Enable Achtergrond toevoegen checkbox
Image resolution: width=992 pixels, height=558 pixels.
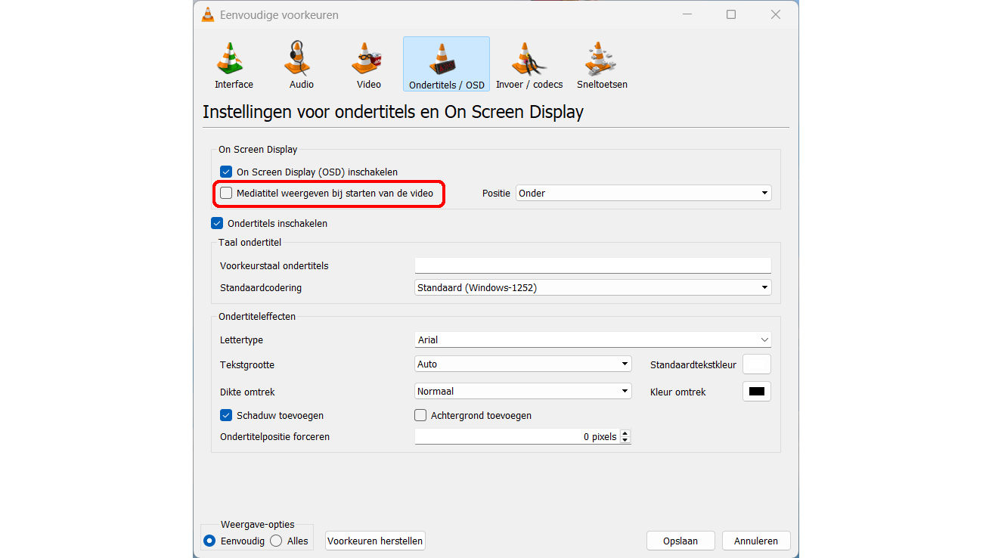tap(420, 415)
